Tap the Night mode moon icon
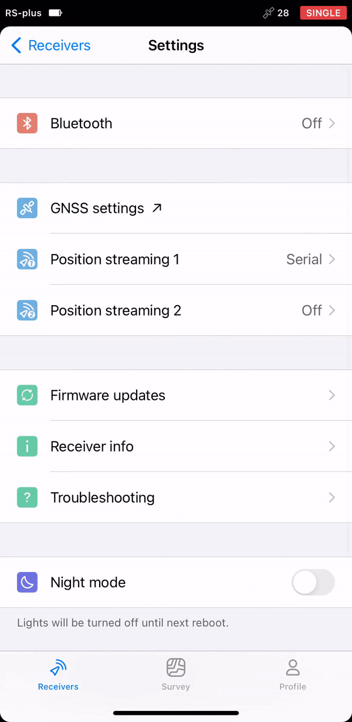 (27, 583)
